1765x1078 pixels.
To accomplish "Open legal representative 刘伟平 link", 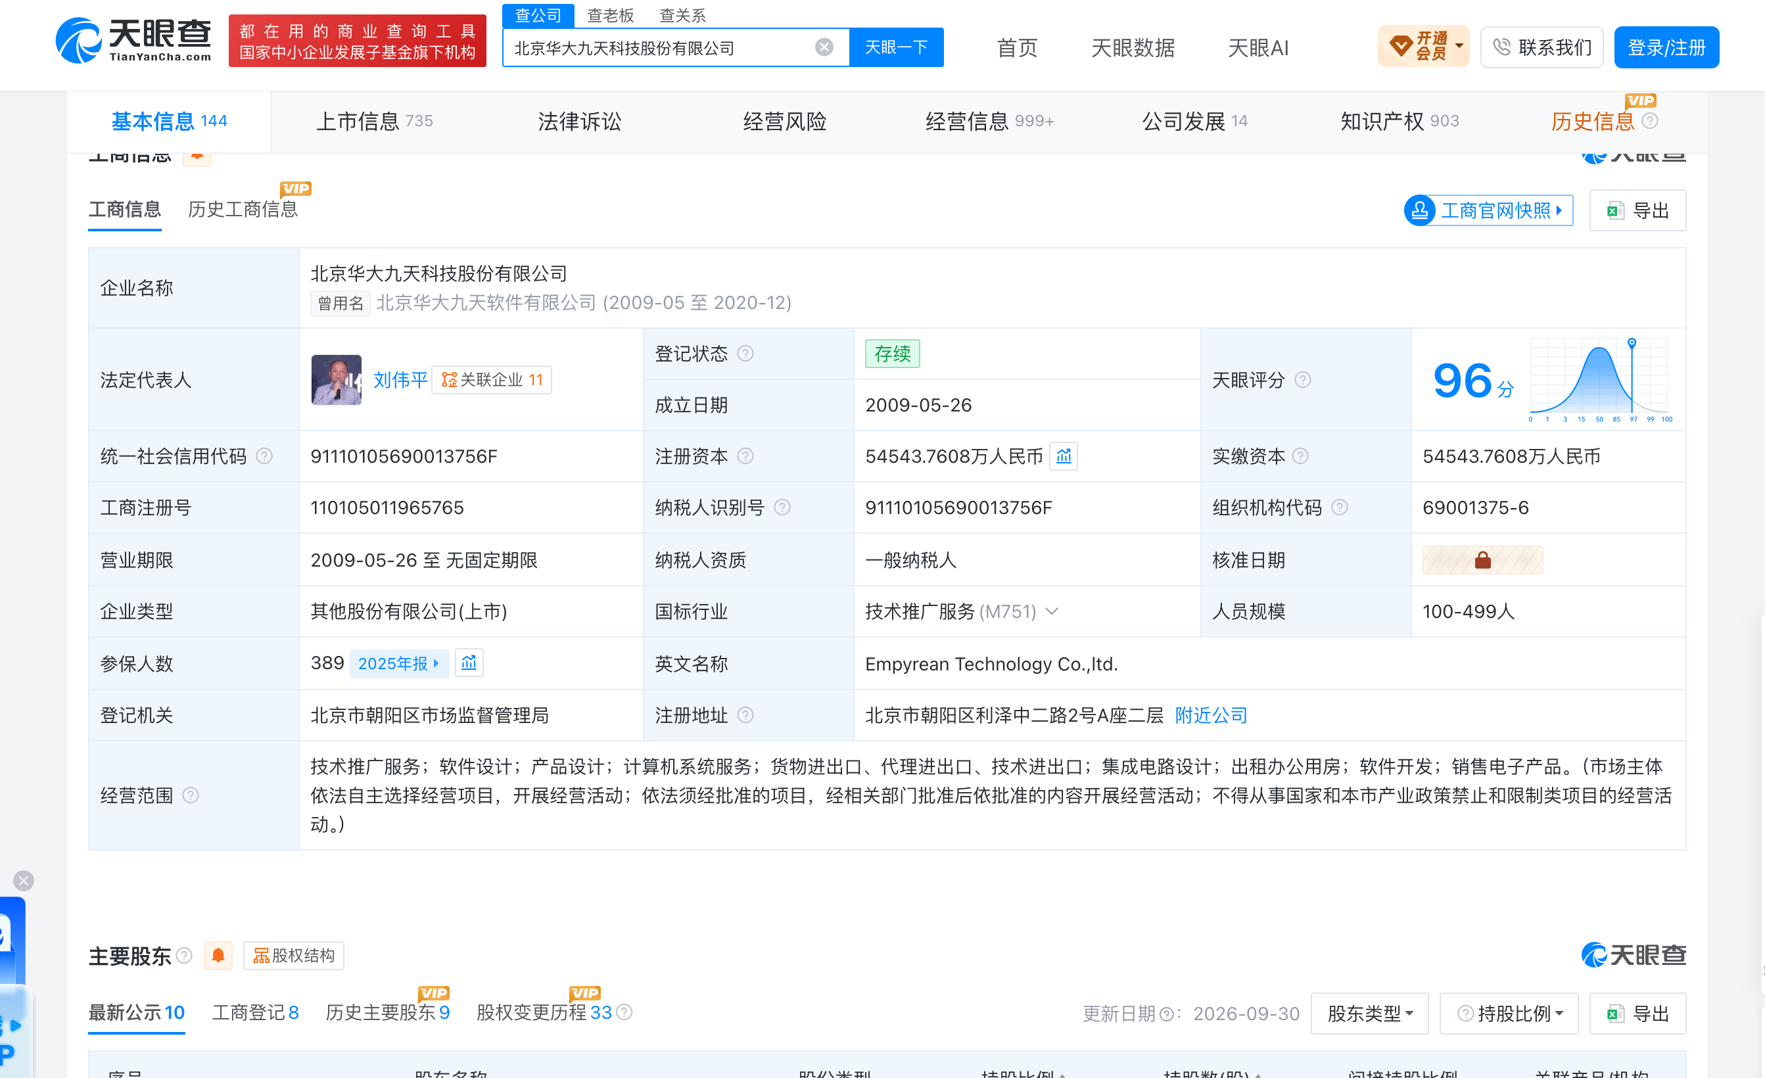I will pyautogui.click(x=400, y=380).
